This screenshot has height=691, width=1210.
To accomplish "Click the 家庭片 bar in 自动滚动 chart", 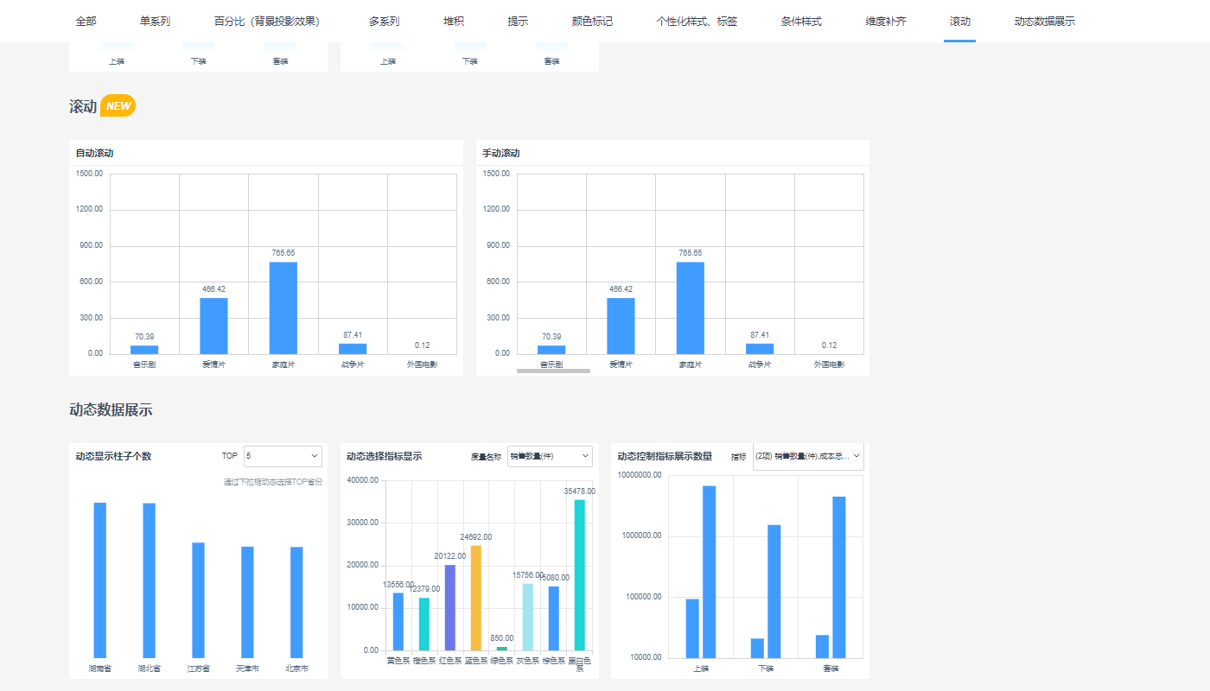I will (x=283, y=307).
